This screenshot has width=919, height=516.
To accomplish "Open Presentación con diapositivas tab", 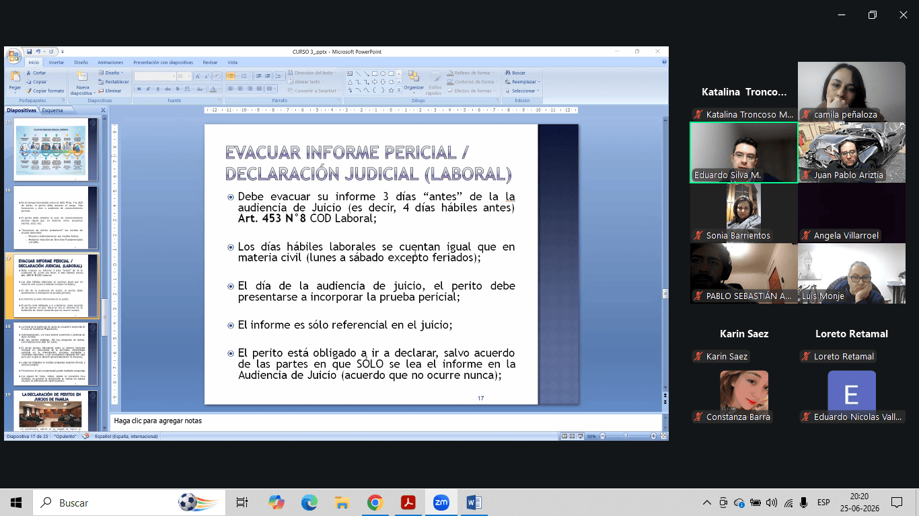I will 163,62.
